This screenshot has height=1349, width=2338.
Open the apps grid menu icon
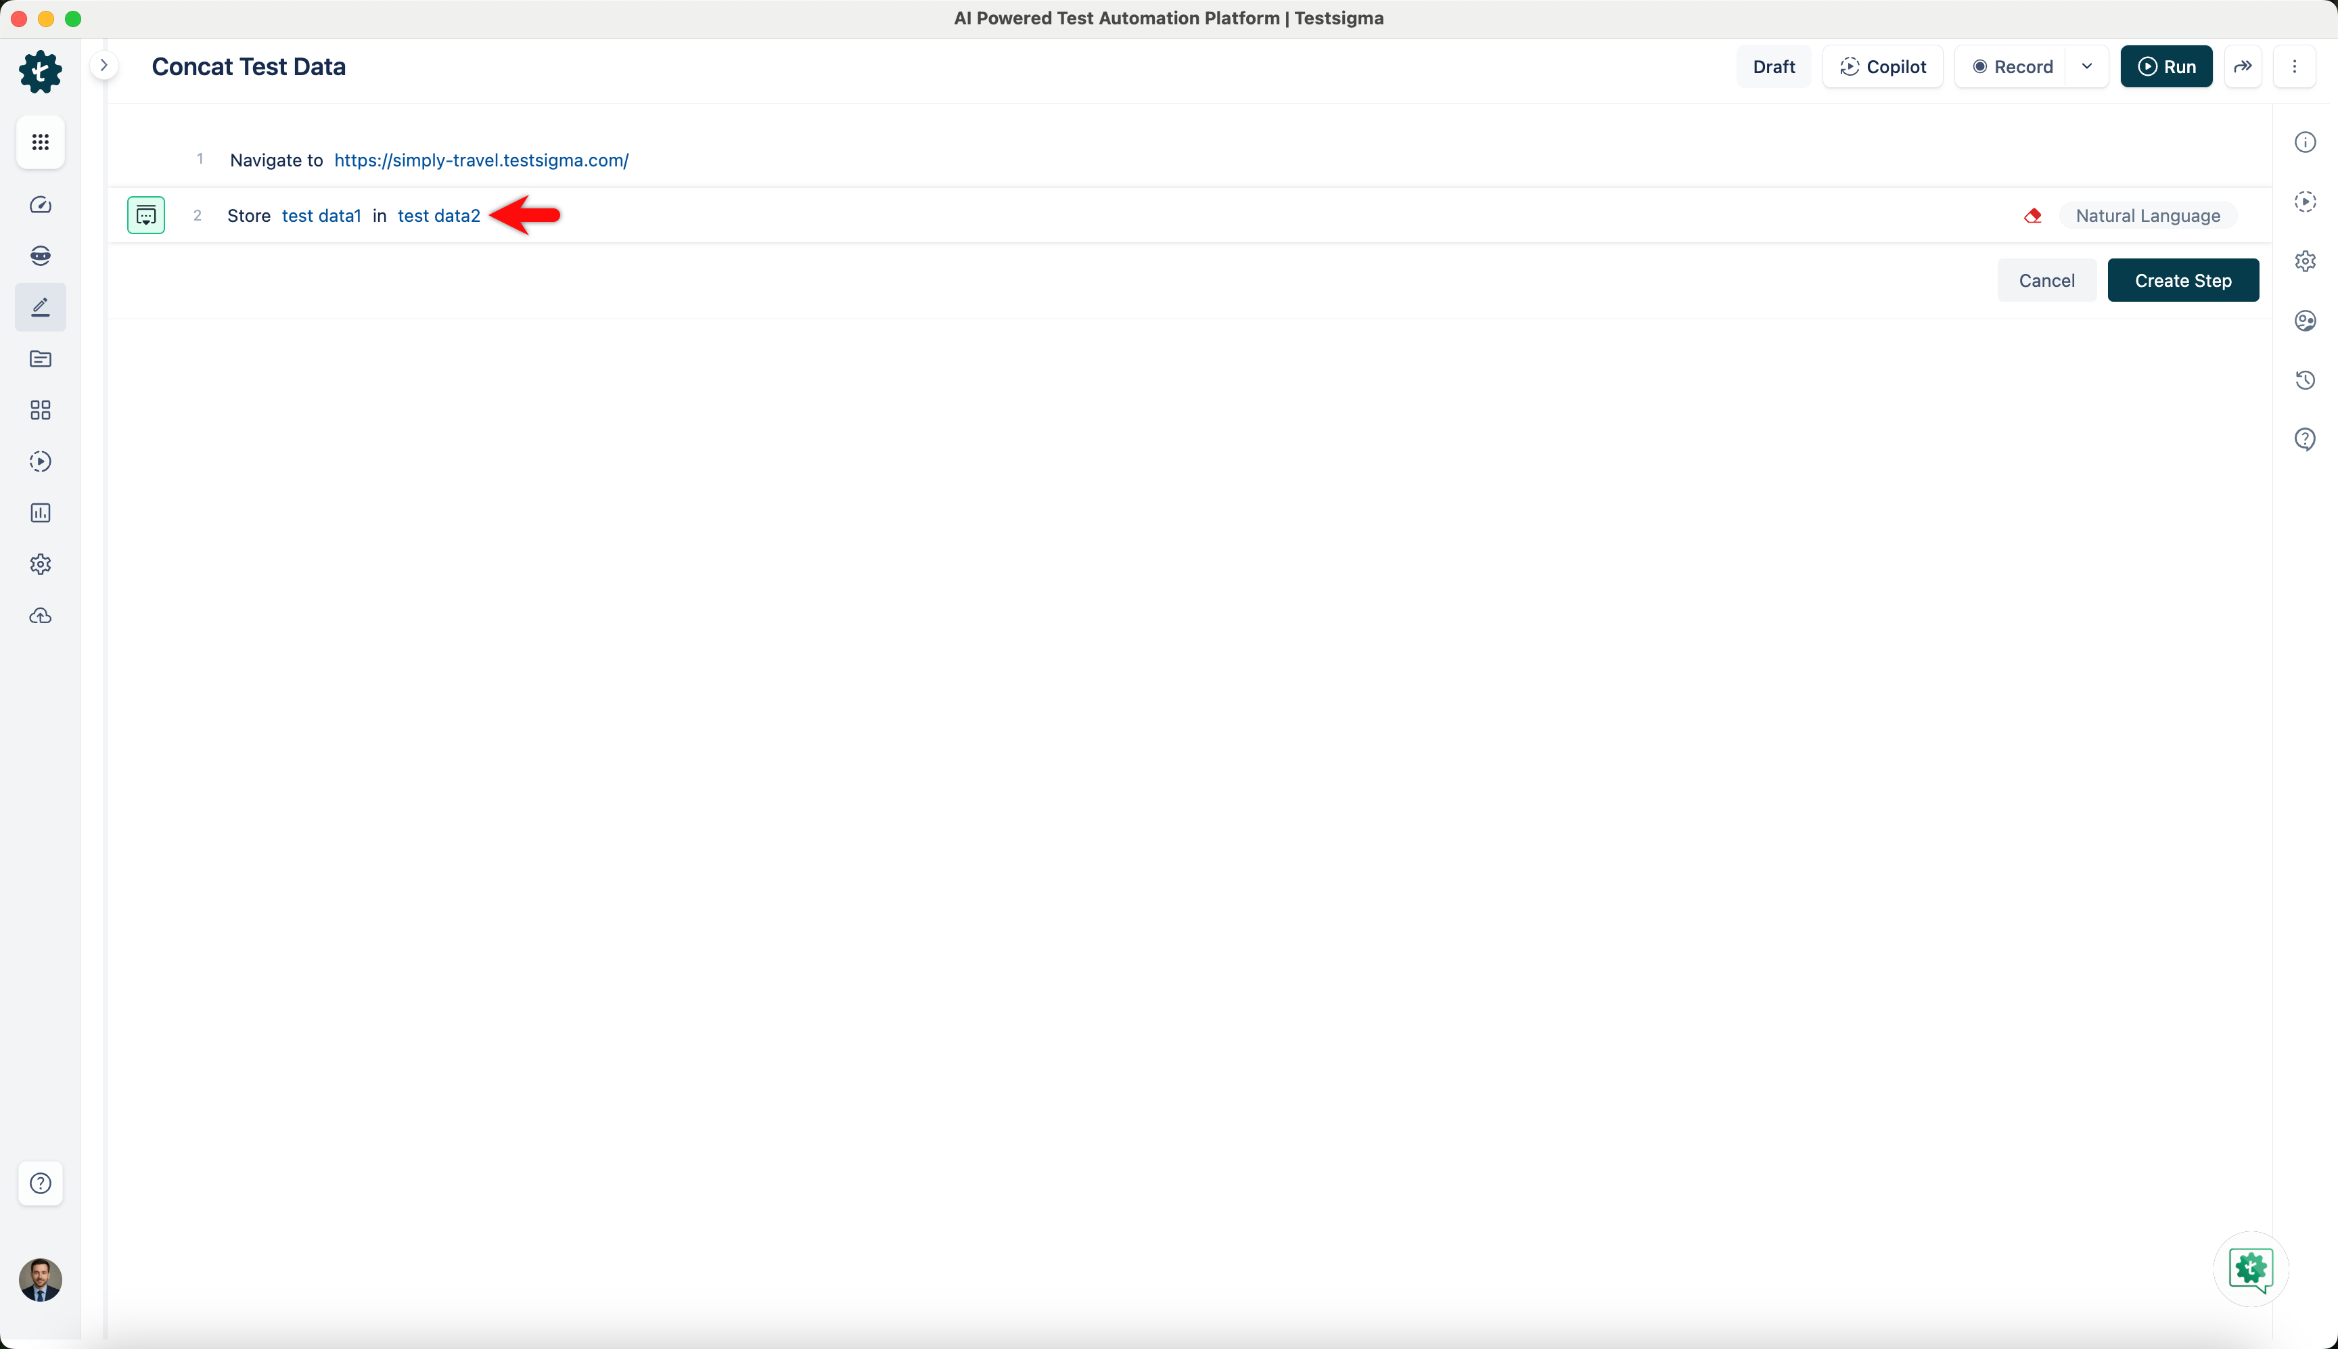pos(40,142)
